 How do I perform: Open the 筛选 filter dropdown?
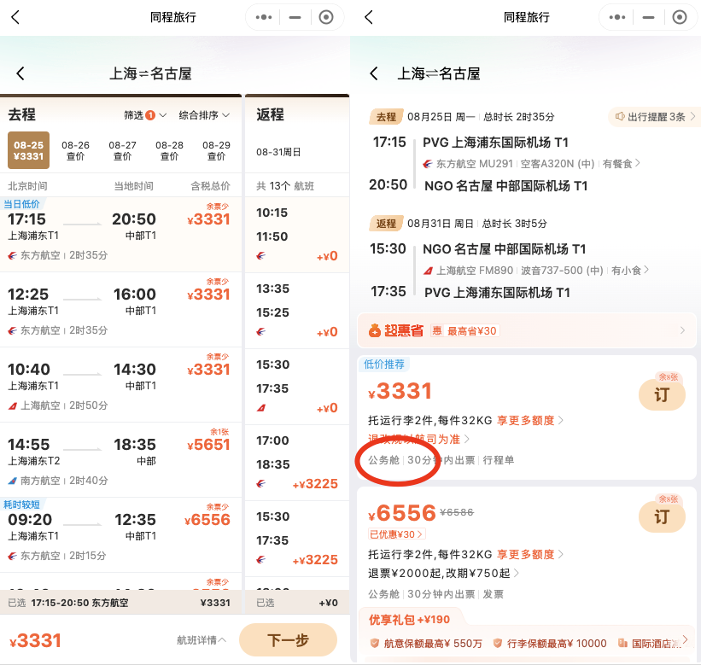[x=145, y=115]
